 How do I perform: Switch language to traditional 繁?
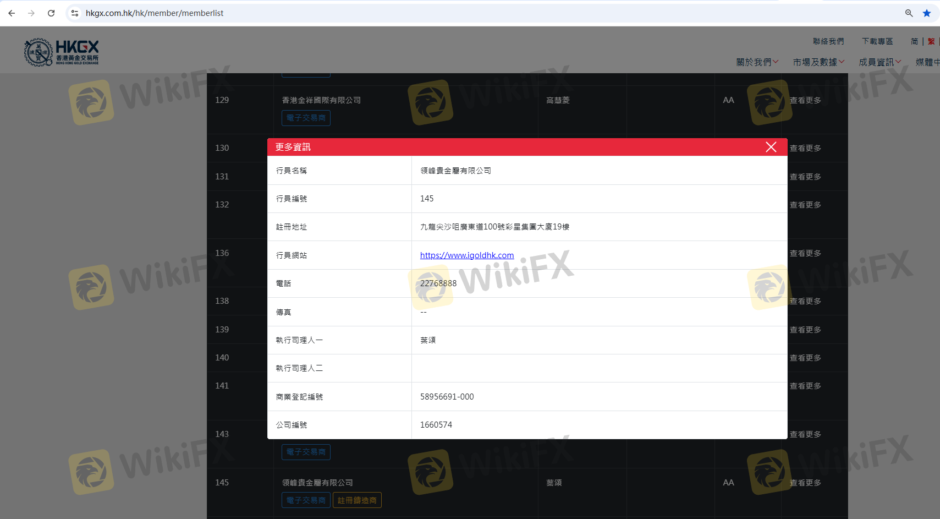931,41
